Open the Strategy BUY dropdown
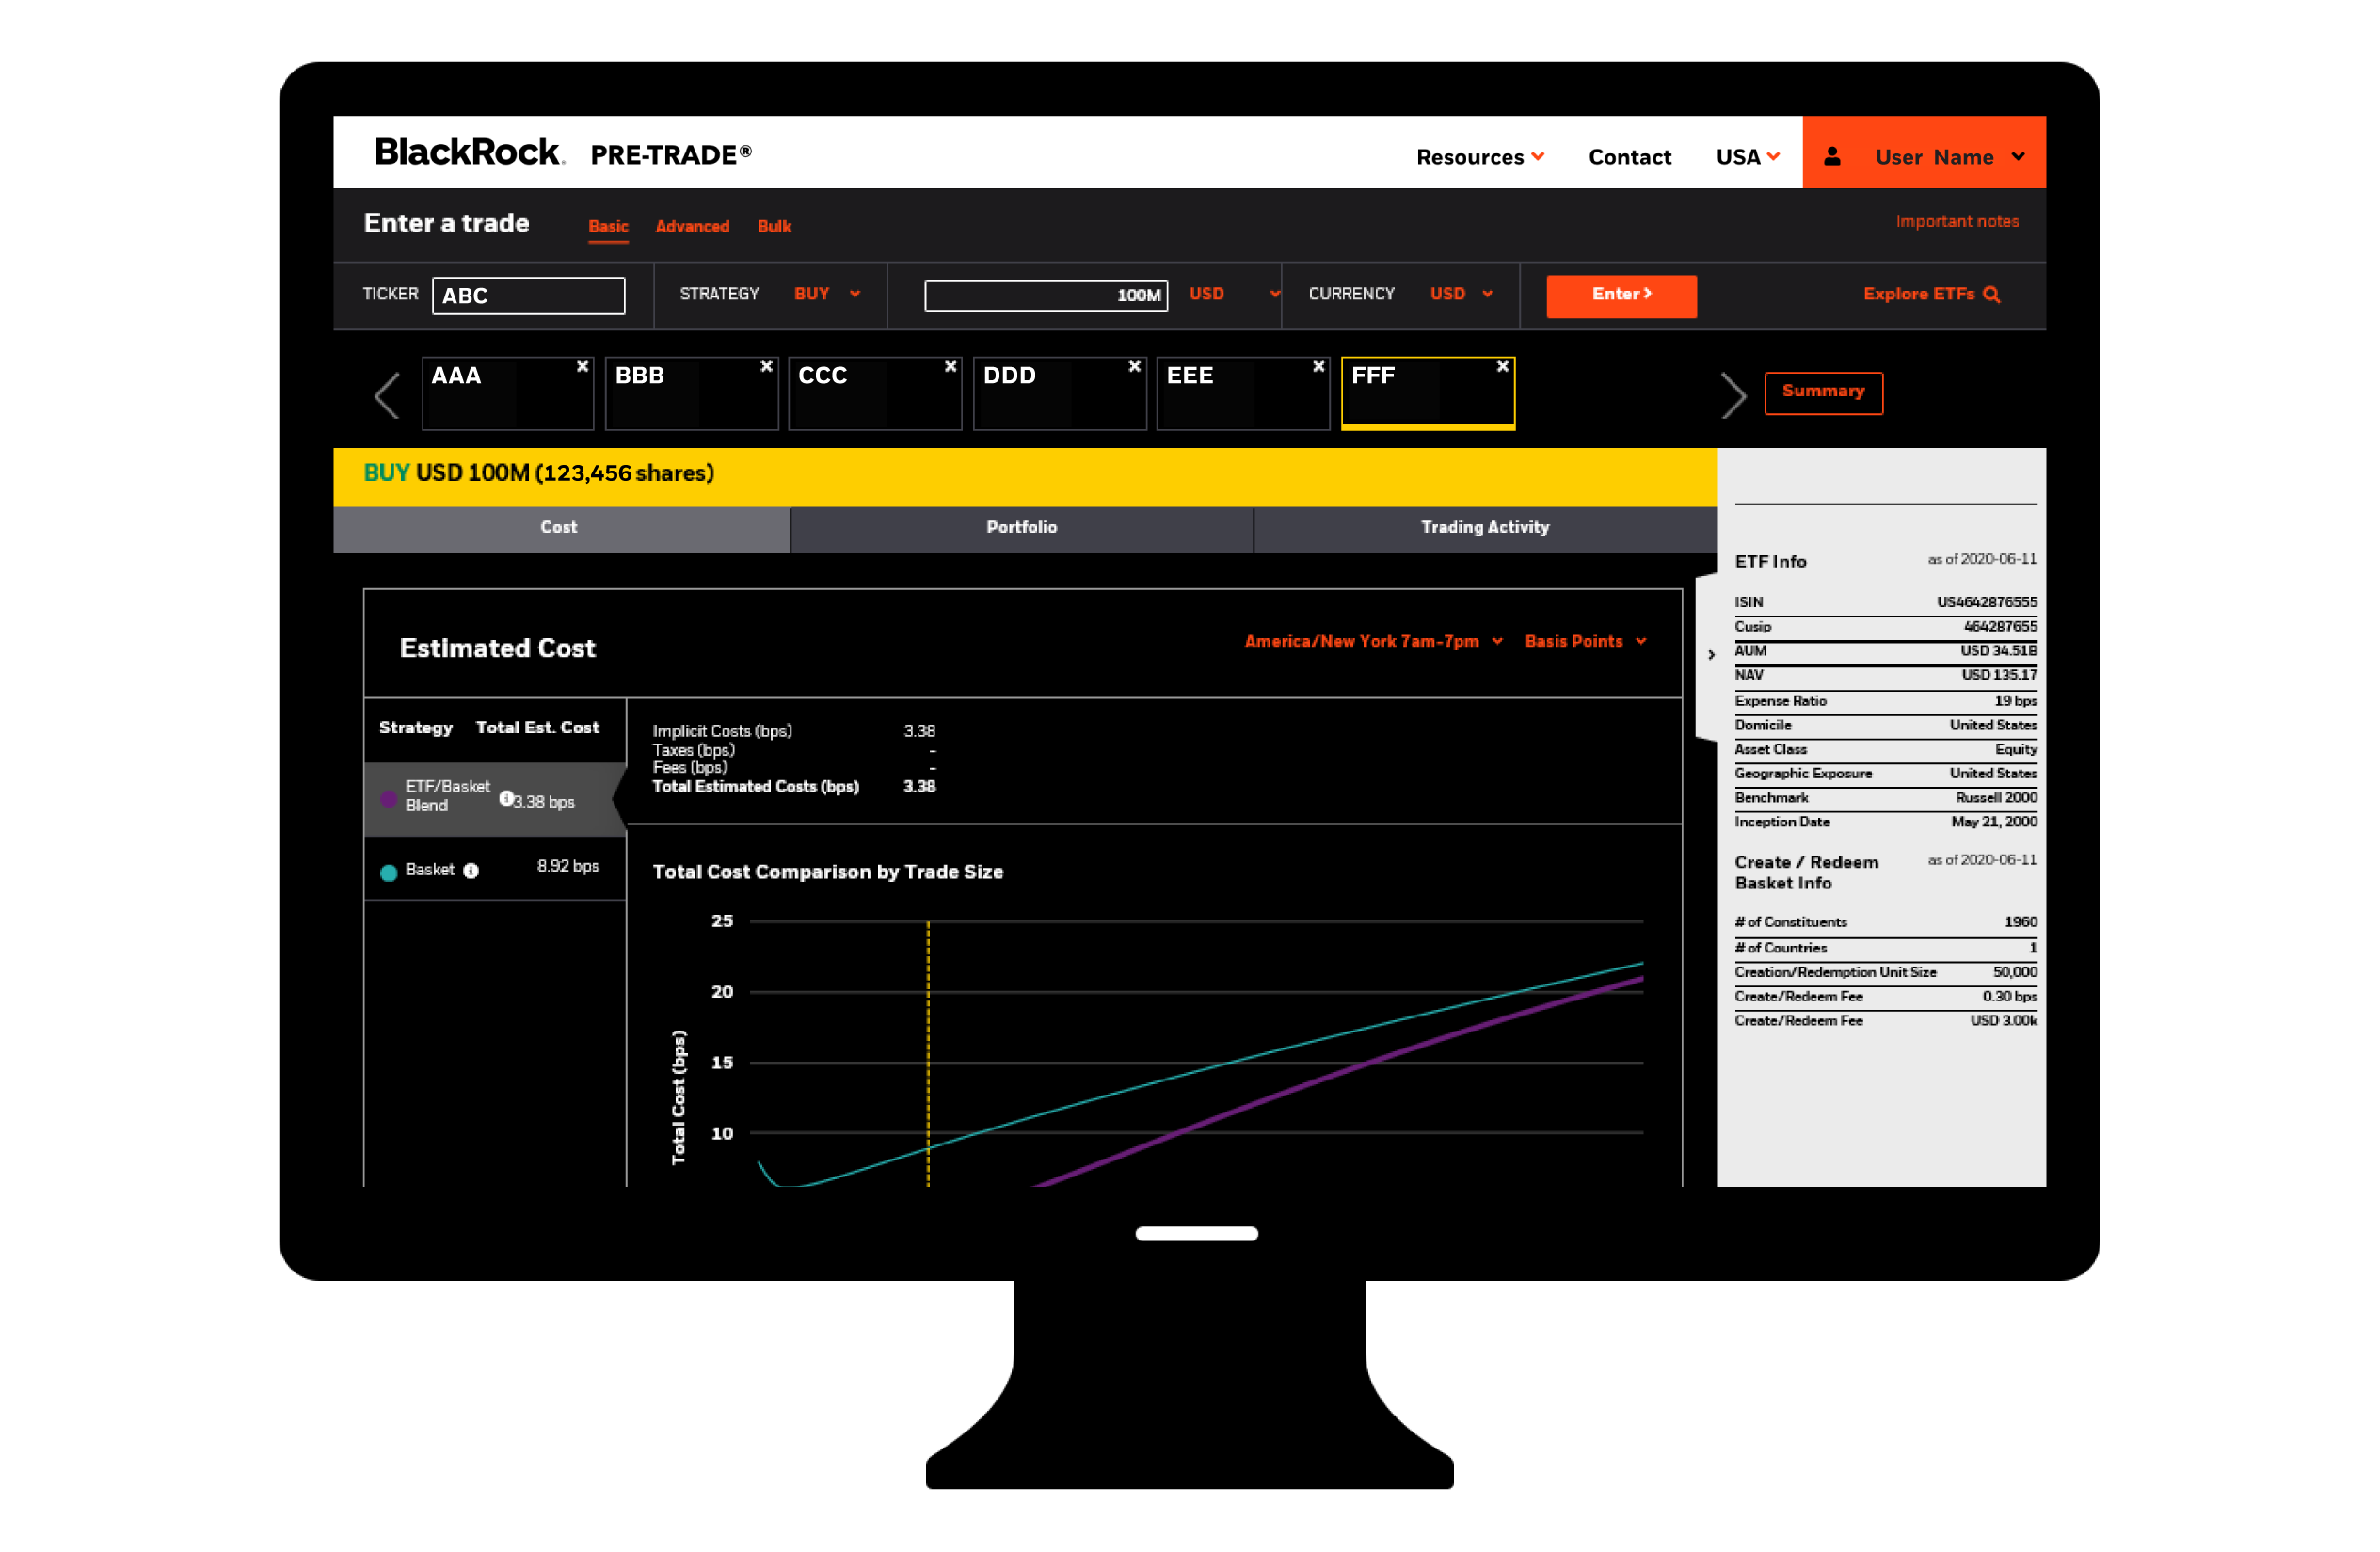 pos(826,294)
